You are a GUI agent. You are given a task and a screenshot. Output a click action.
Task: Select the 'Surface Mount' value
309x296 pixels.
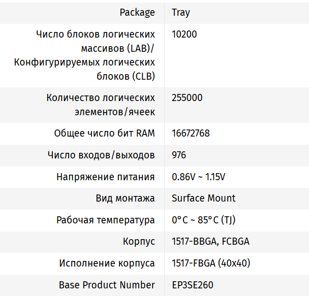[203, 198]
